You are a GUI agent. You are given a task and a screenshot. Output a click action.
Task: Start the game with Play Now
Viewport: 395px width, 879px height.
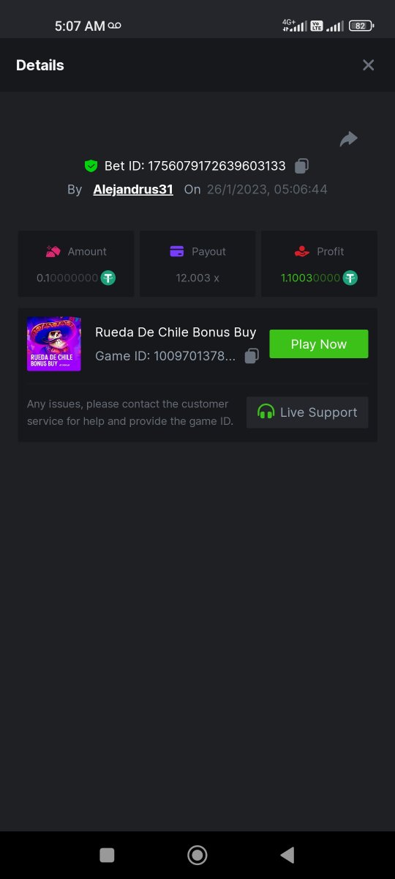(x=319, y=344)
